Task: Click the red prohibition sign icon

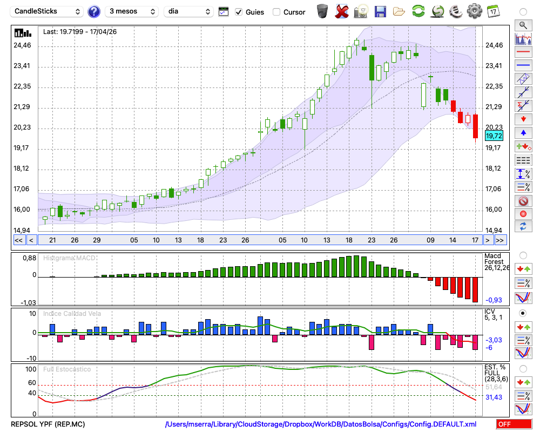Action: pos(523,200)
